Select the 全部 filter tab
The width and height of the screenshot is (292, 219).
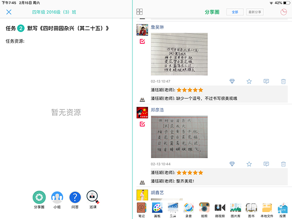[235, 12]
